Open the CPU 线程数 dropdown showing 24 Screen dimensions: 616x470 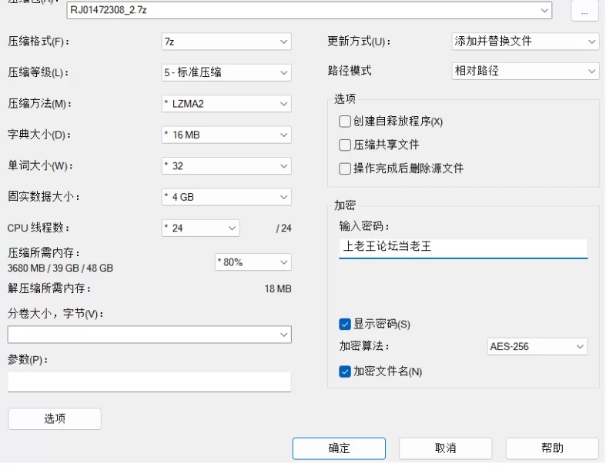tap(200, 228)
